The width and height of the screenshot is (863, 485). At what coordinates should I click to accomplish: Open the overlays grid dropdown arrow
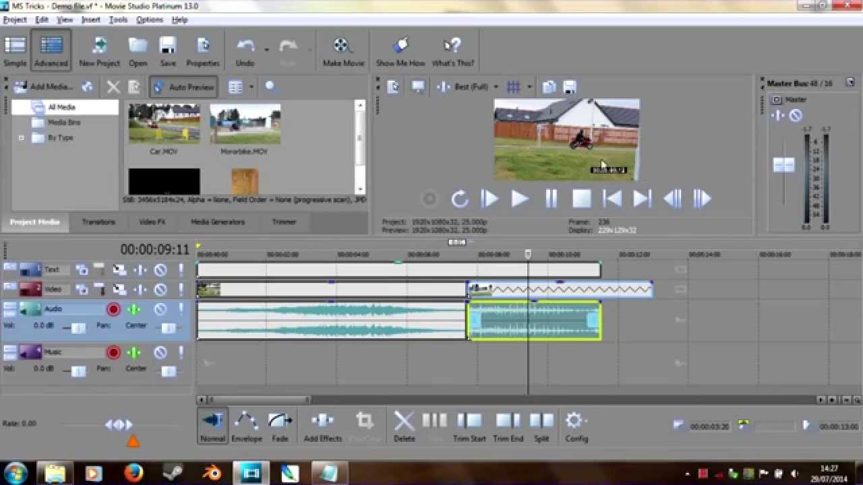tap(529, 87)
